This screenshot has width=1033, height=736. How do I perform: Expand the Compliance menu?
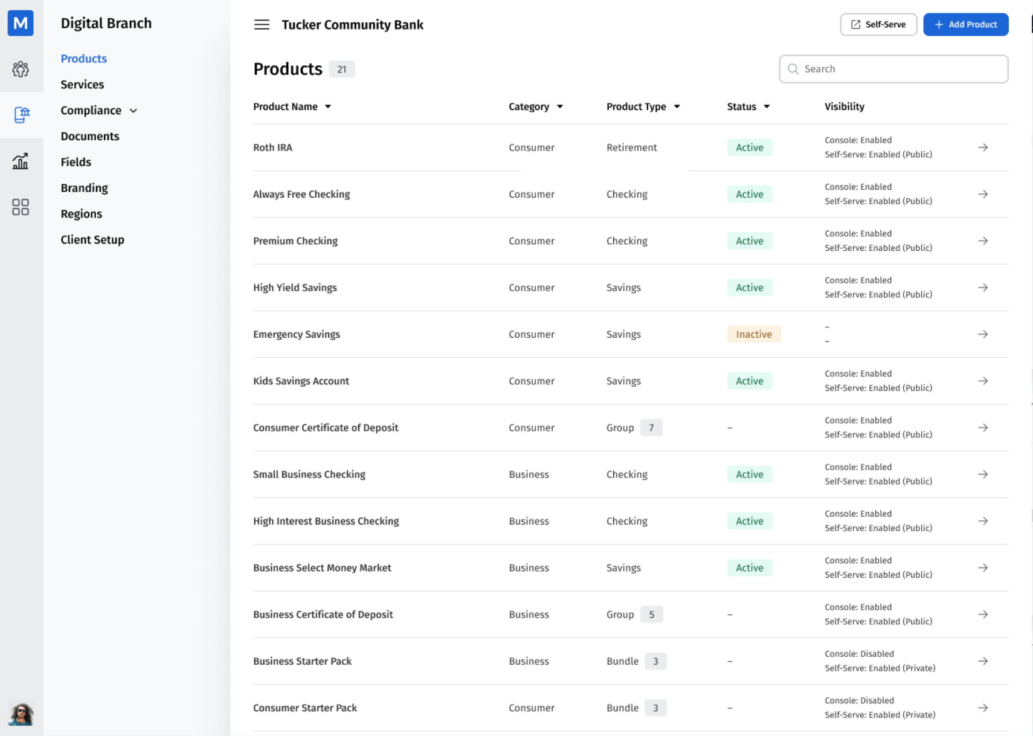pos(99,111)
